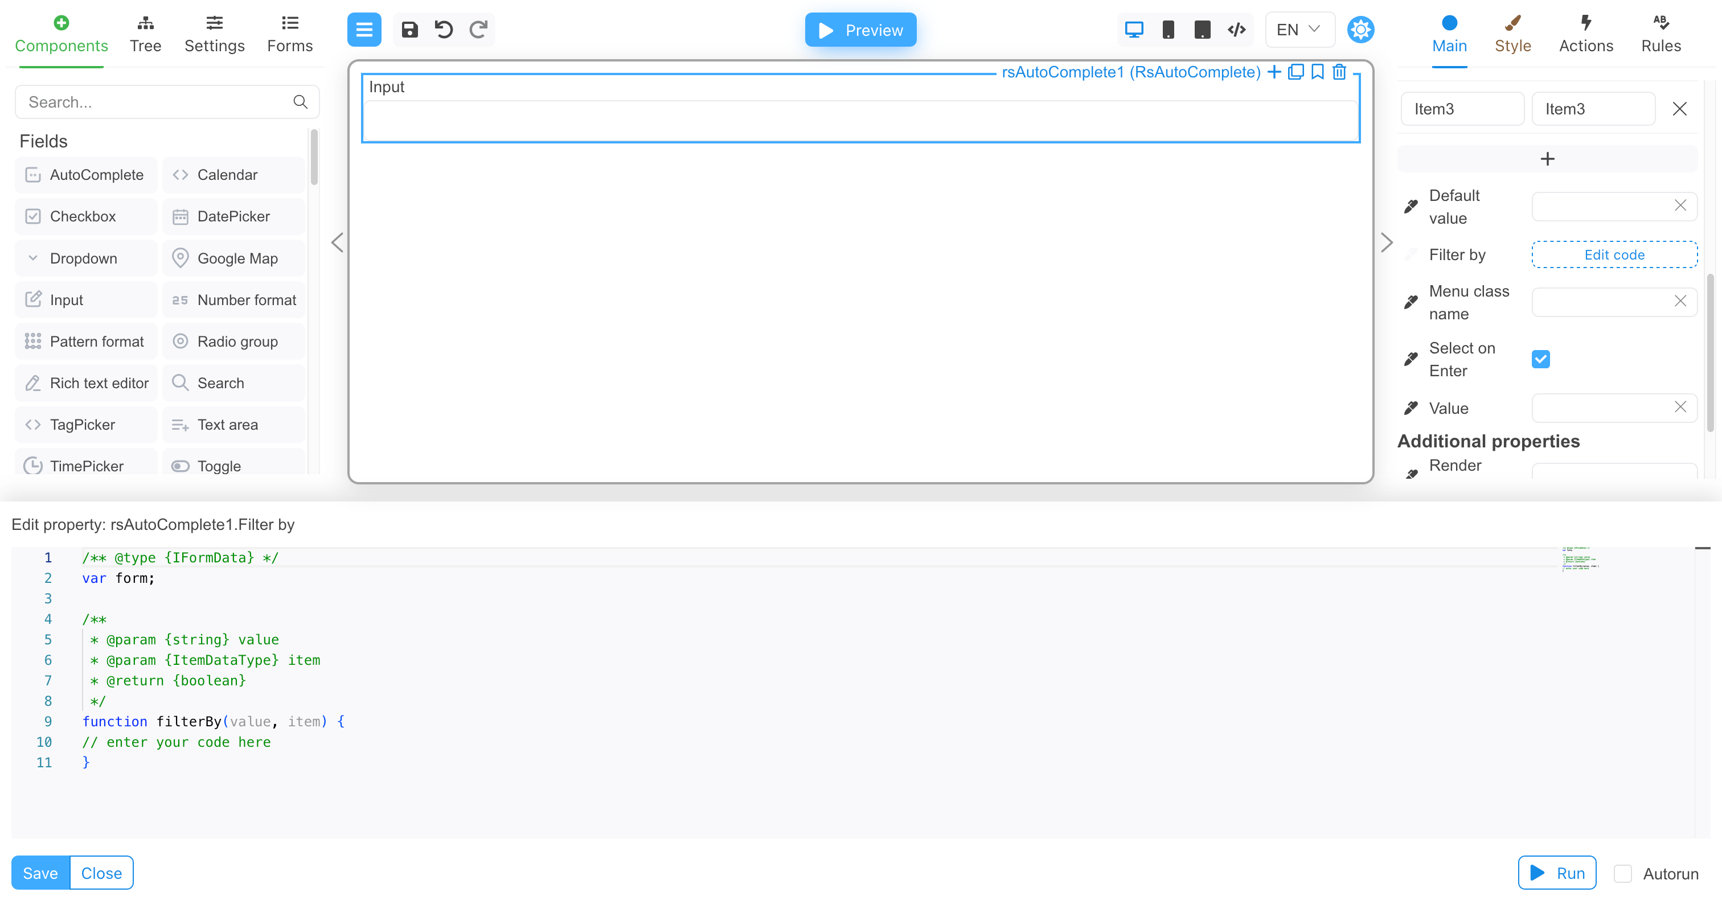1722x913 pixels.
Task: Click the undo icon
Action: (444, 30)
